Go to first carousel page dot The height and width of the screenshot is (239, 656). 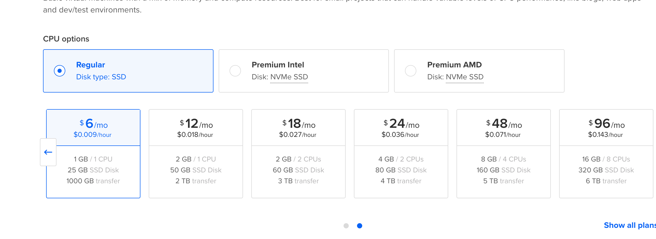[x=346, y=226]
